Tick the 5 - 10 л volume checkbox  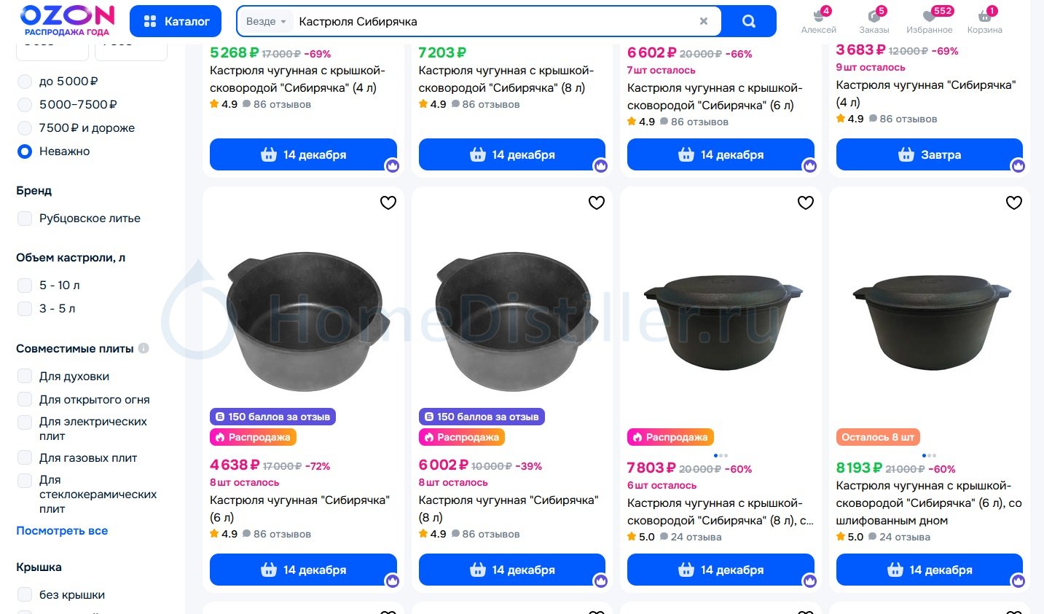[25, 285]
